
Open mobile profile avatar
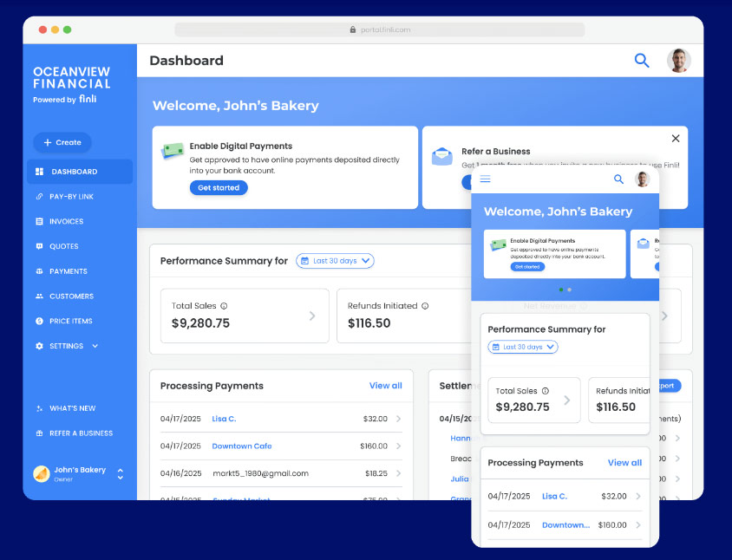[643, 179]
